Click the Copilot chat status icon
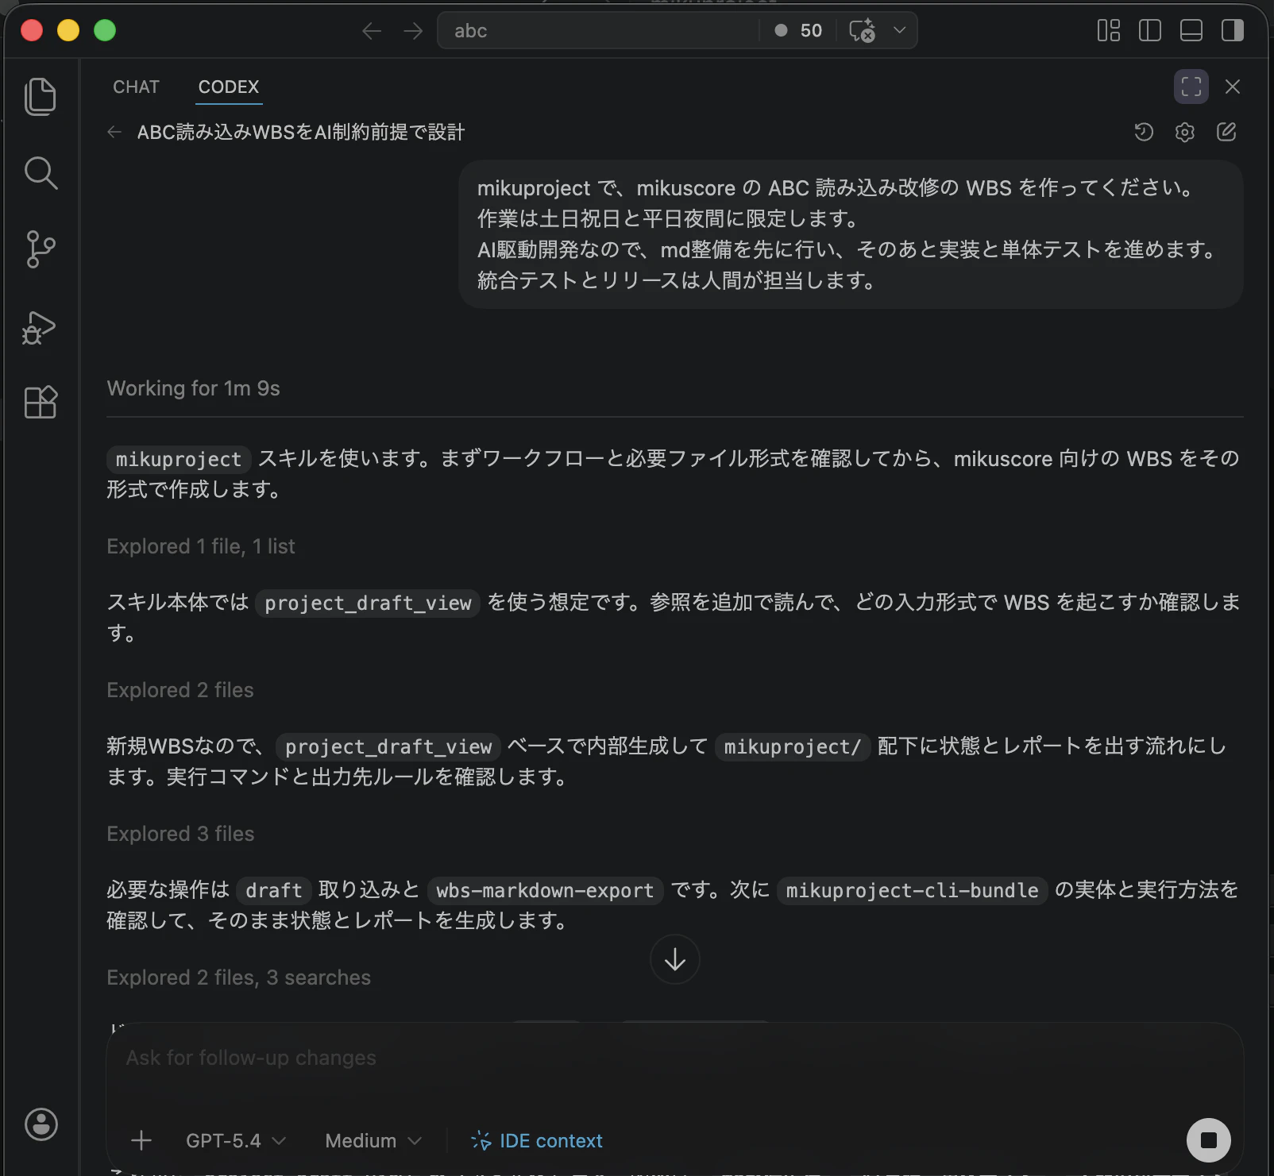This screenshot has width=1274, height=1176. point(862,31)
